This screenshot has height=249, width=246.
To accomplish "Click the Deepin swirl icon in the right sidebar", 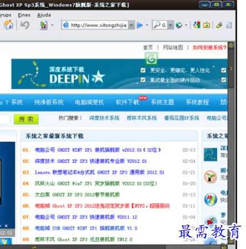I will click(x=211, y=155).
